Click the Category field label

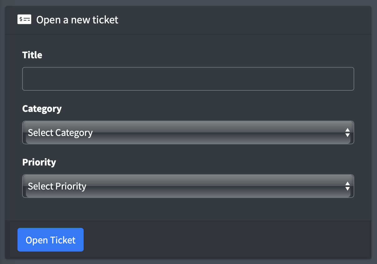[x=42, y=109]
